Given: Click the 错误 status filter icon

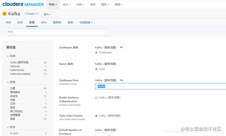Looking at the screenshot, I should 11,133.
